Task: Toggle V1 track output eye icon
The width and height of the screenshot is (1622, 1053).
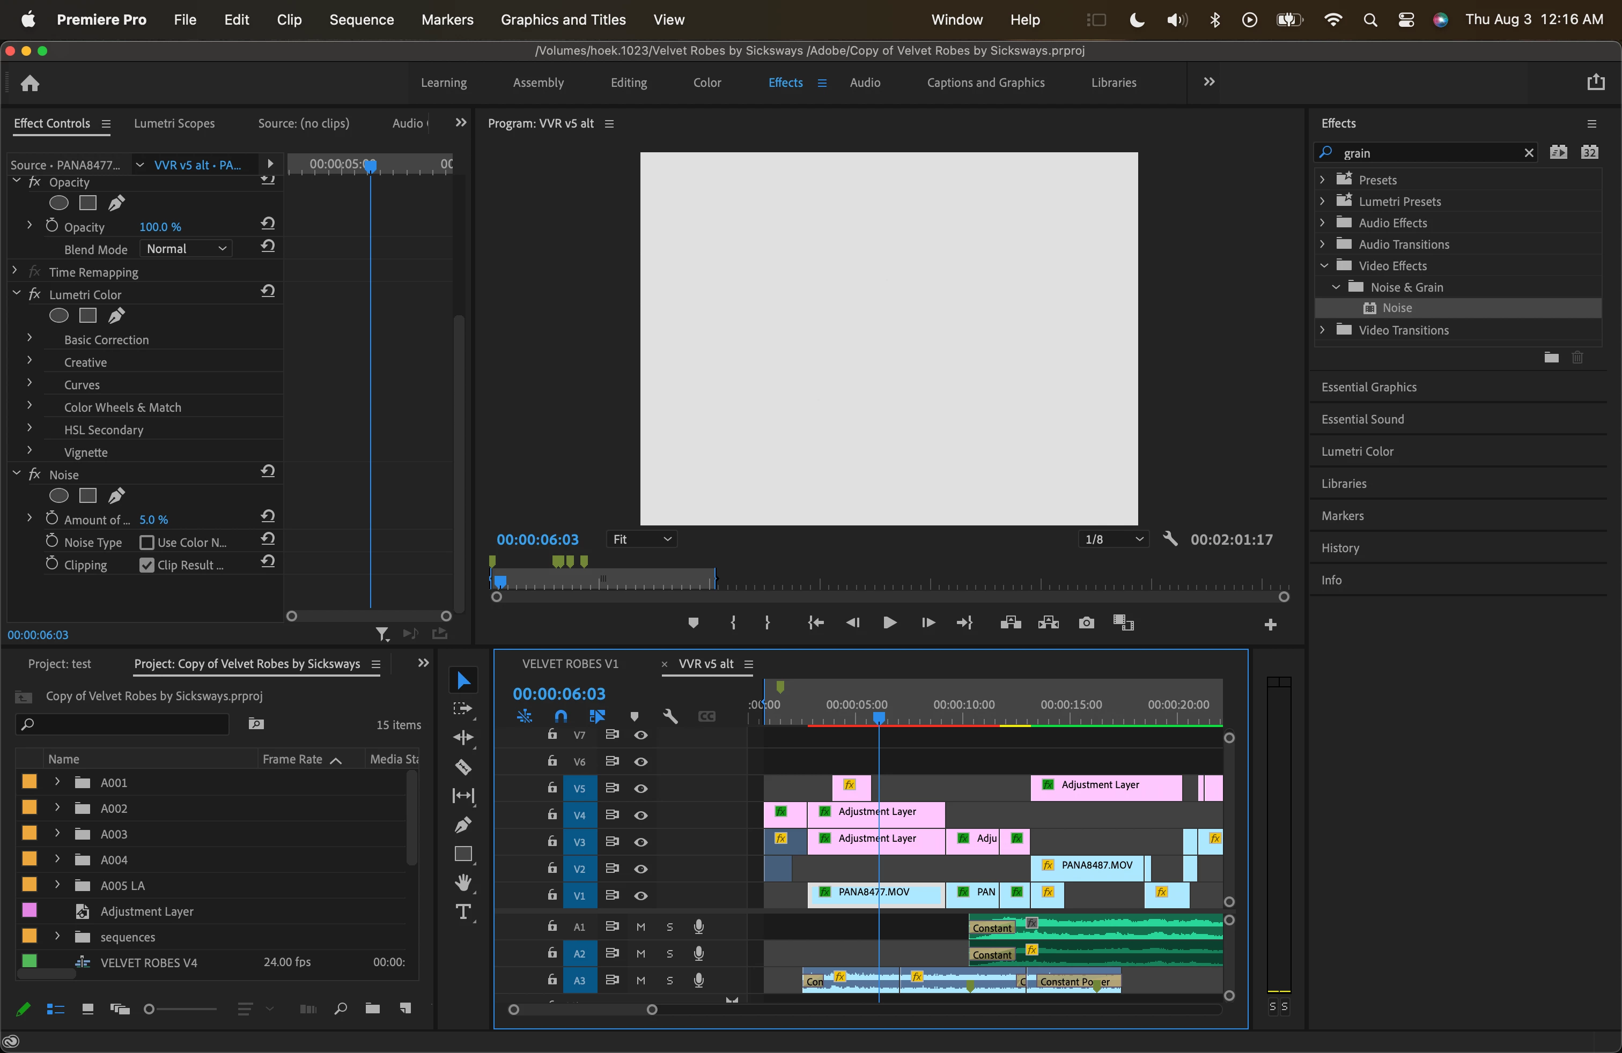Action: (x=640, y=896)
